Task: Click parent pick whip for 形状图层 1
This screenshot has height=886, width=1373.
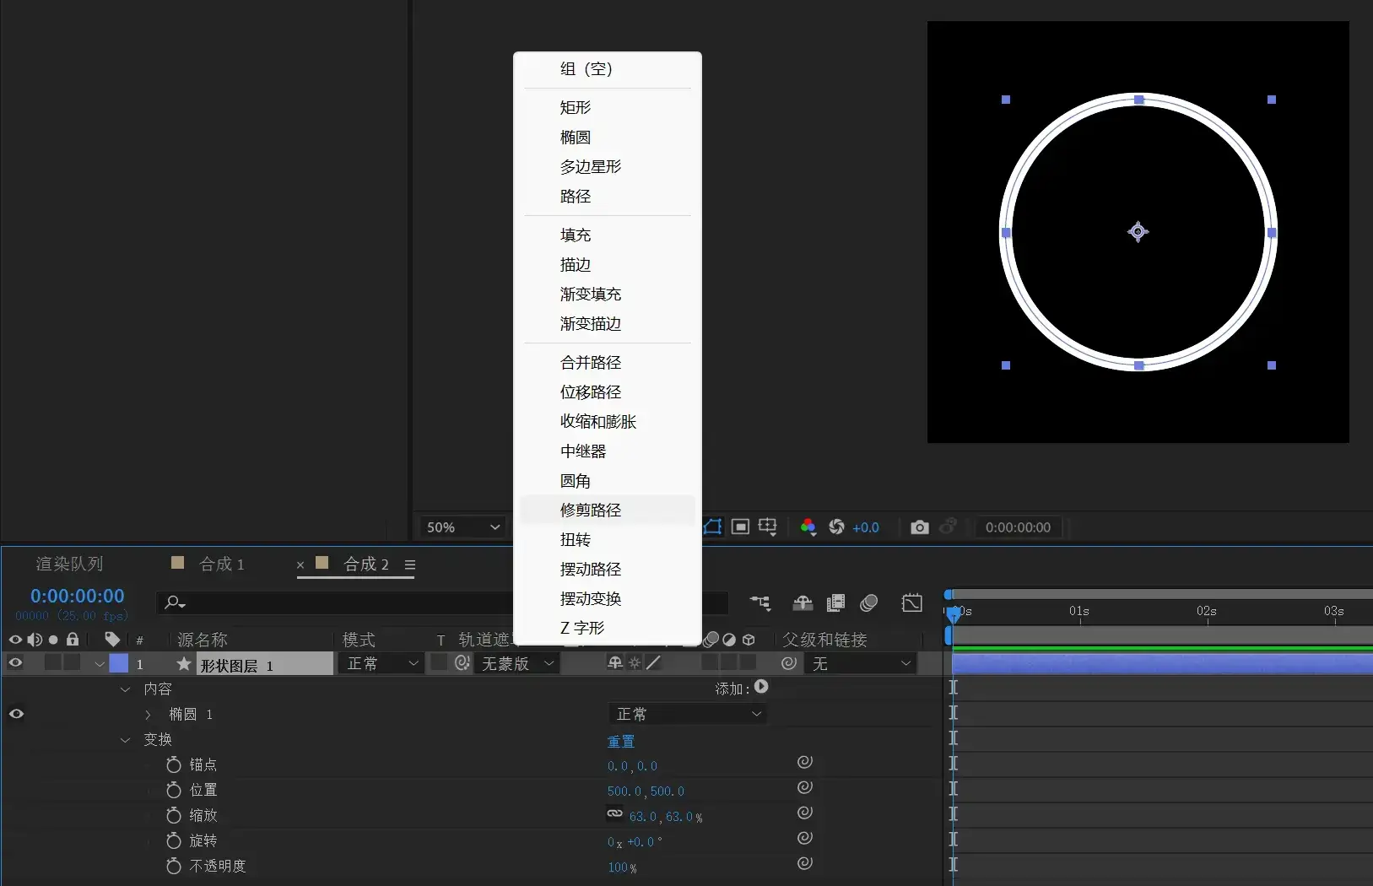Action: coord(789,664)
